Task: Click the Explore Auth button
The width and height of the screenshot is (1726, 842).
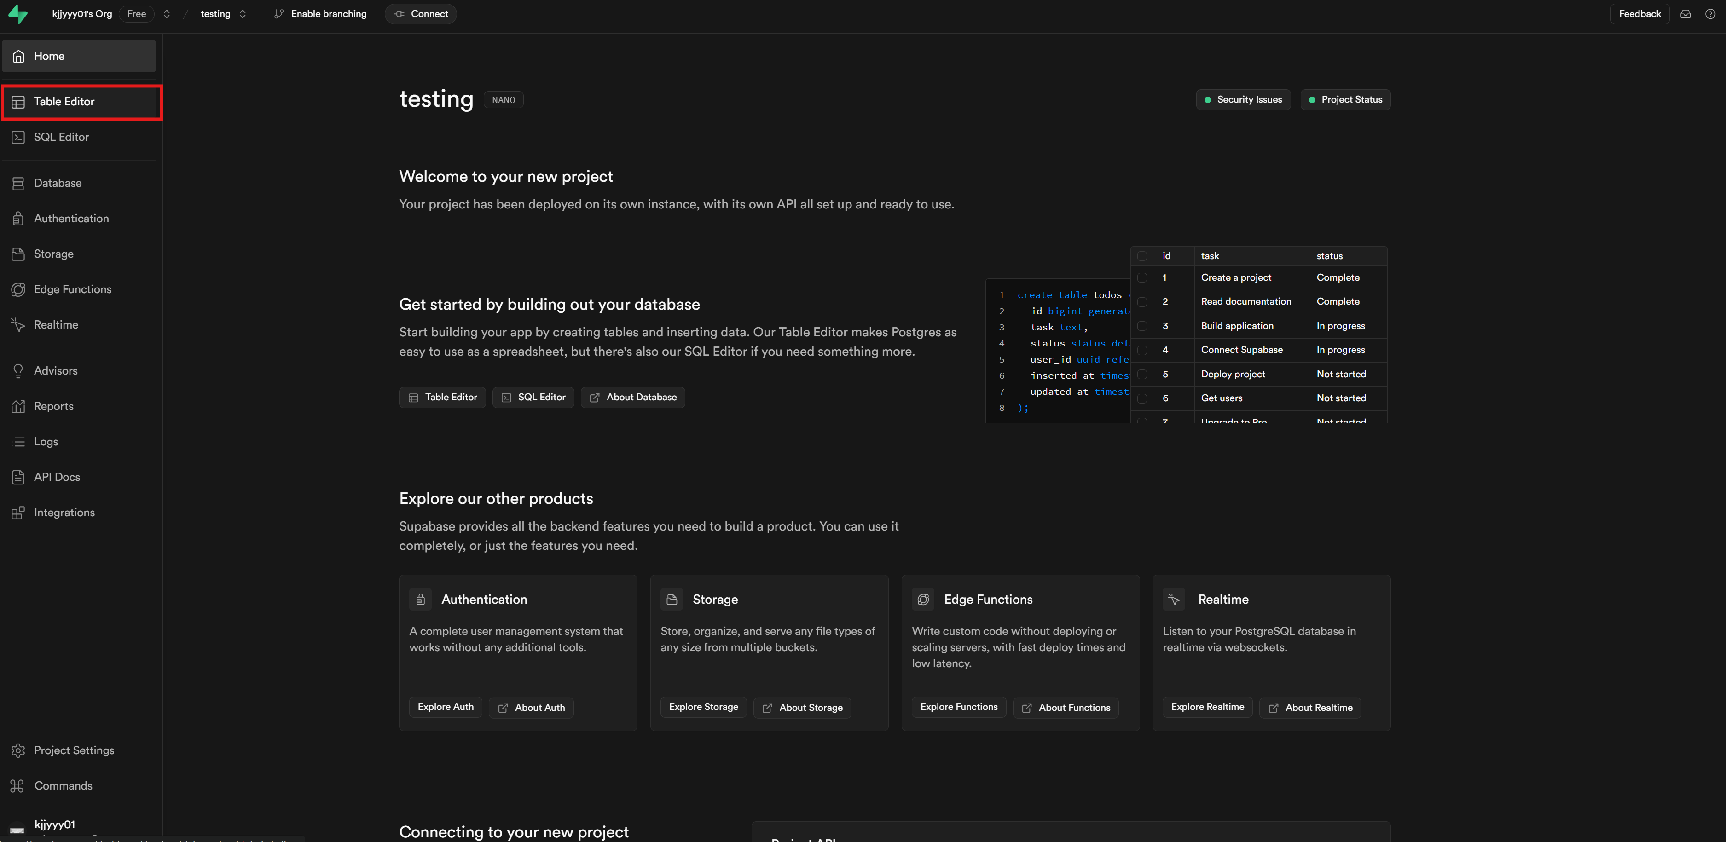Action: (446, 707)
